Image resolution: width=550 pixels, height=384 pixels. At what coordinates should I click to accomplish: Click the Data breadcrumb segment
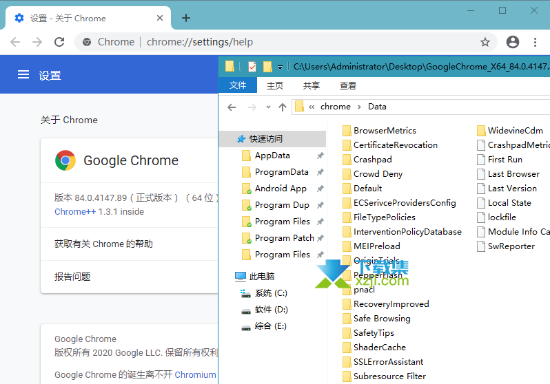pos(377,107)
